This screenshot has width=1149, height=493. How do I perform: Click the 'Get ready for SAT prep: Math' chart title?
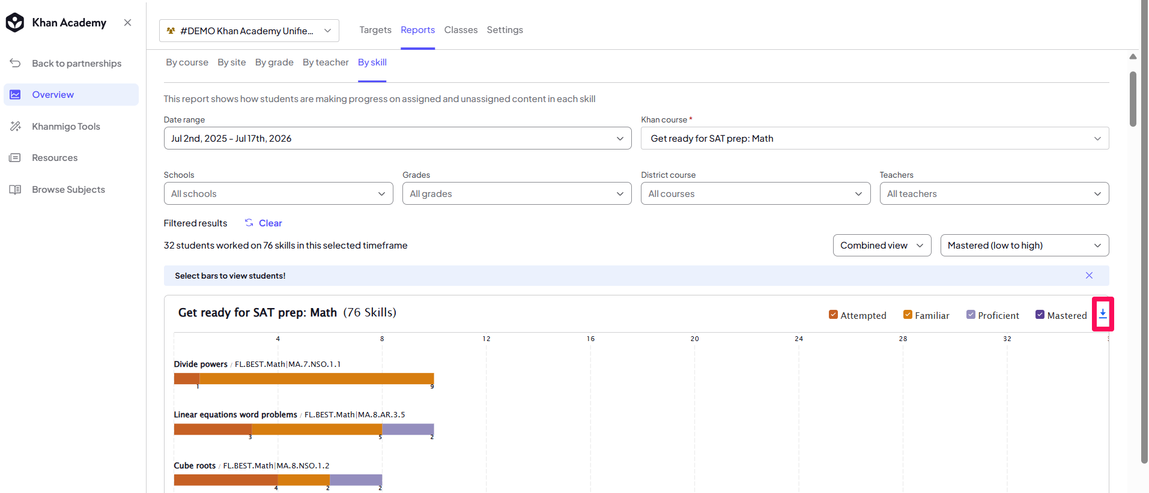click(258, 313)
